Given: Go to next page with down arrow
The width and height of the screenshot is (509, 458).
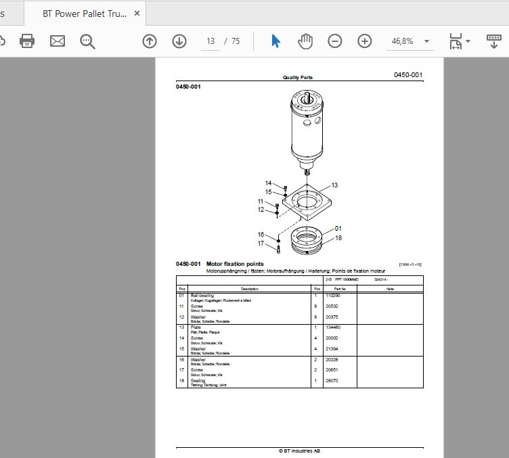Looking at the screenshot, I should point(179,41).
